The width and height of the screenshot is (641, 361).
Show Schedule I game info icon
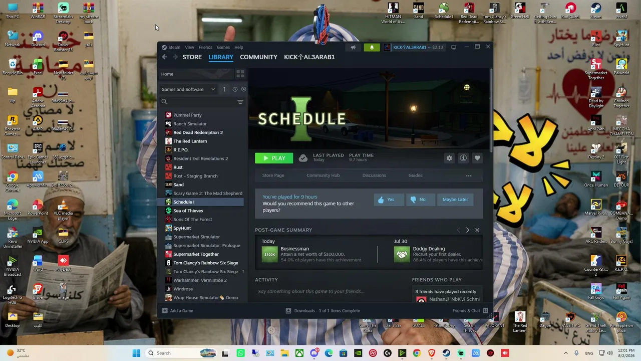(x=463, y=158)
